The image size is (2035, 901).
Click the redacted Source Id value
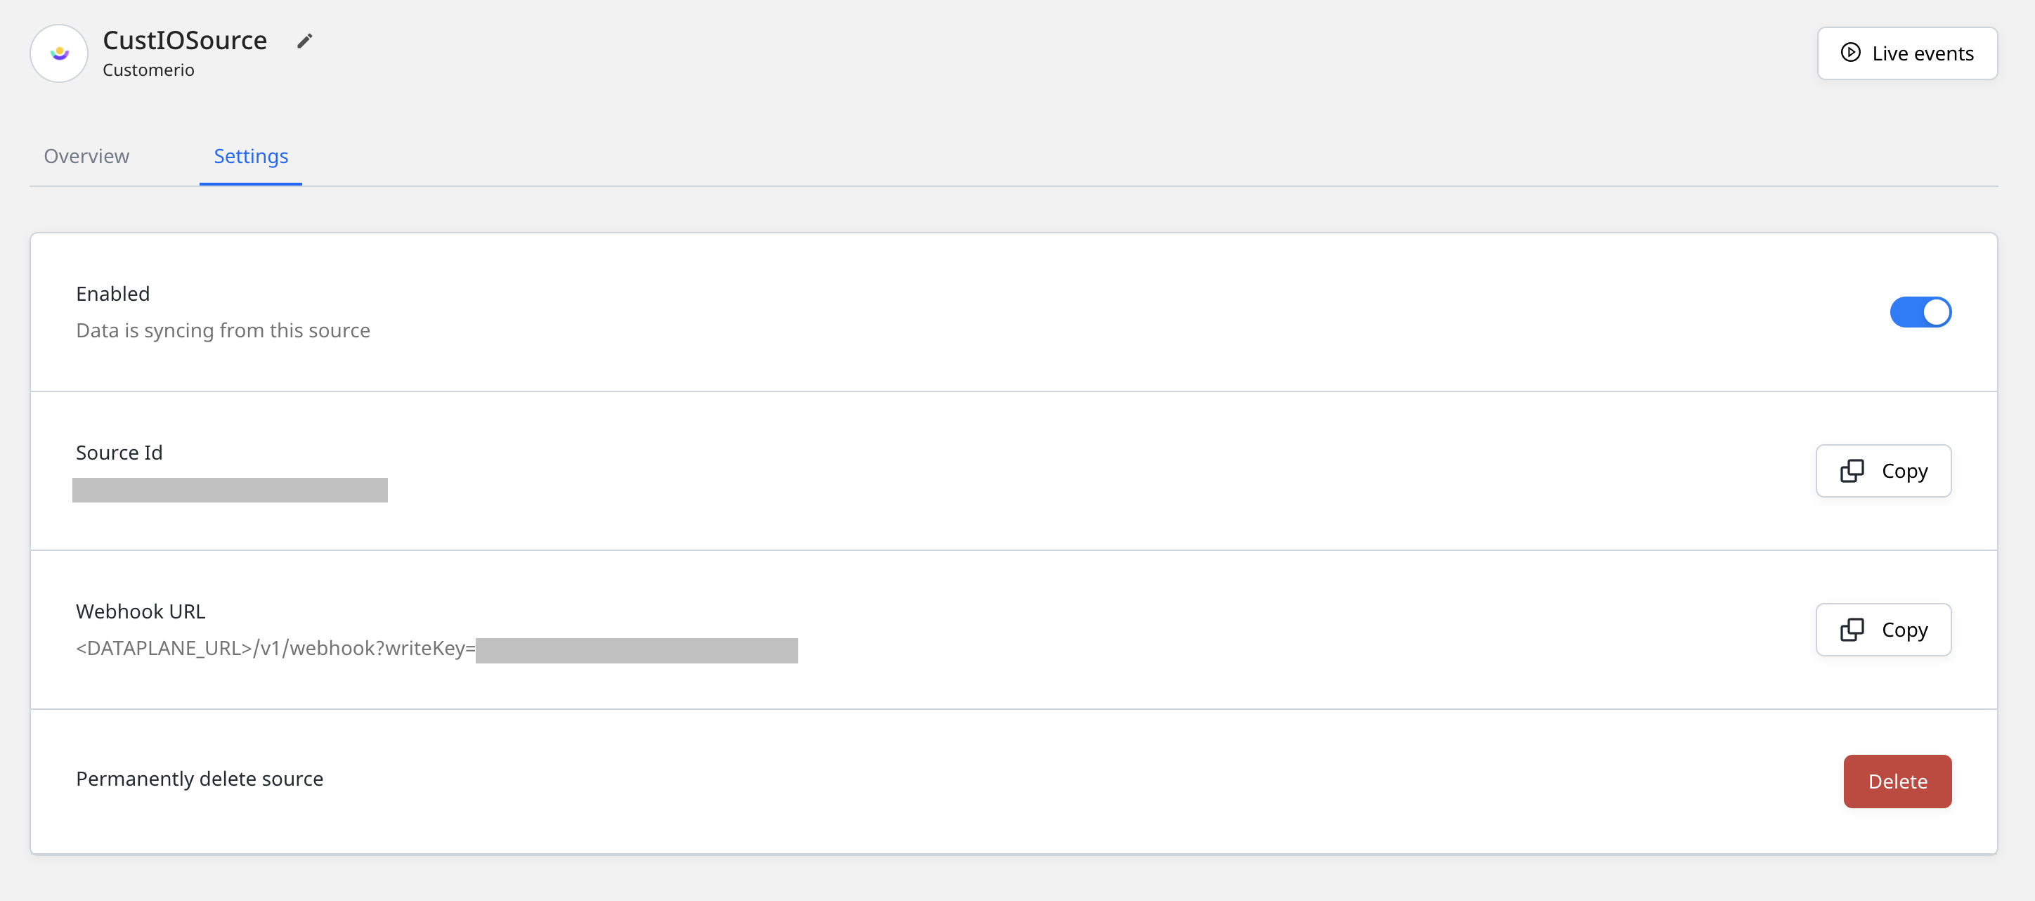coord(230,490)
